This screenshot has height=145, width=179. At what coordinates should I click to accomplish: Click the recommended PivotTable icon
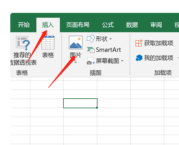click(23, 43)
